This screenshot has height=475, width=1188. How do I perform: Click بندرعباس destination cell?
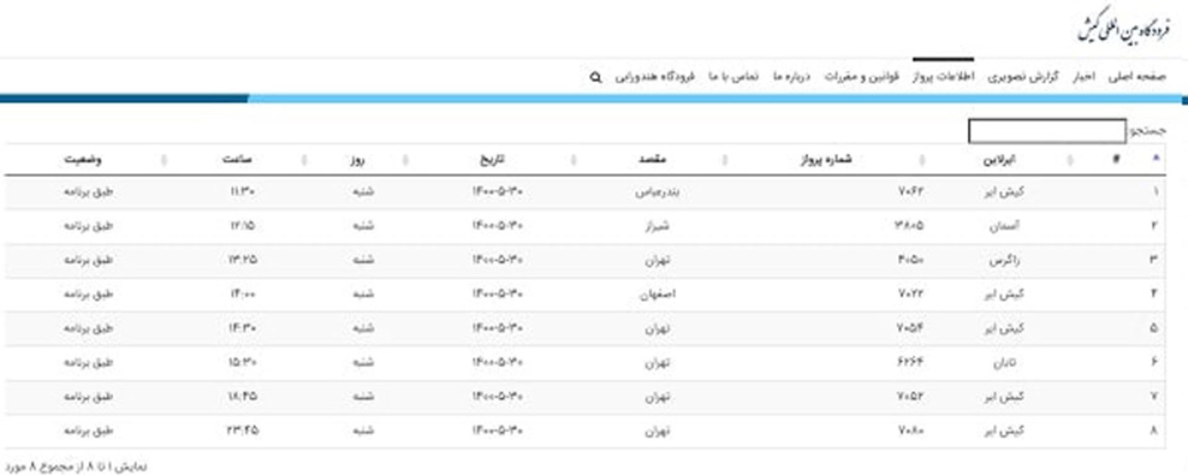(657, 192)
